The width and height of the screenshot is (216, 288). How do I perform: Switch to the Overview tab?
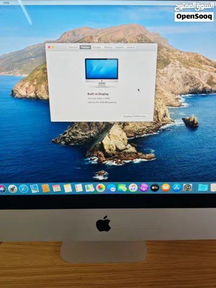[73, 47]
